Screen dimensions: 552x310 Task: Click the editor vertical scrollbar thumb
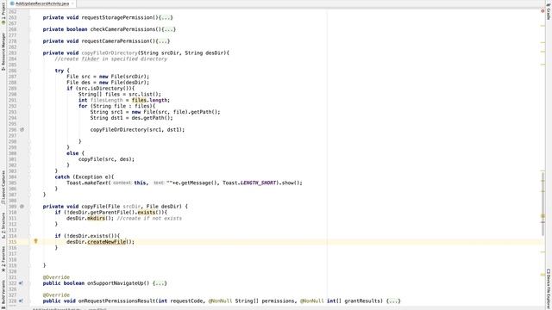coord(543,204)
